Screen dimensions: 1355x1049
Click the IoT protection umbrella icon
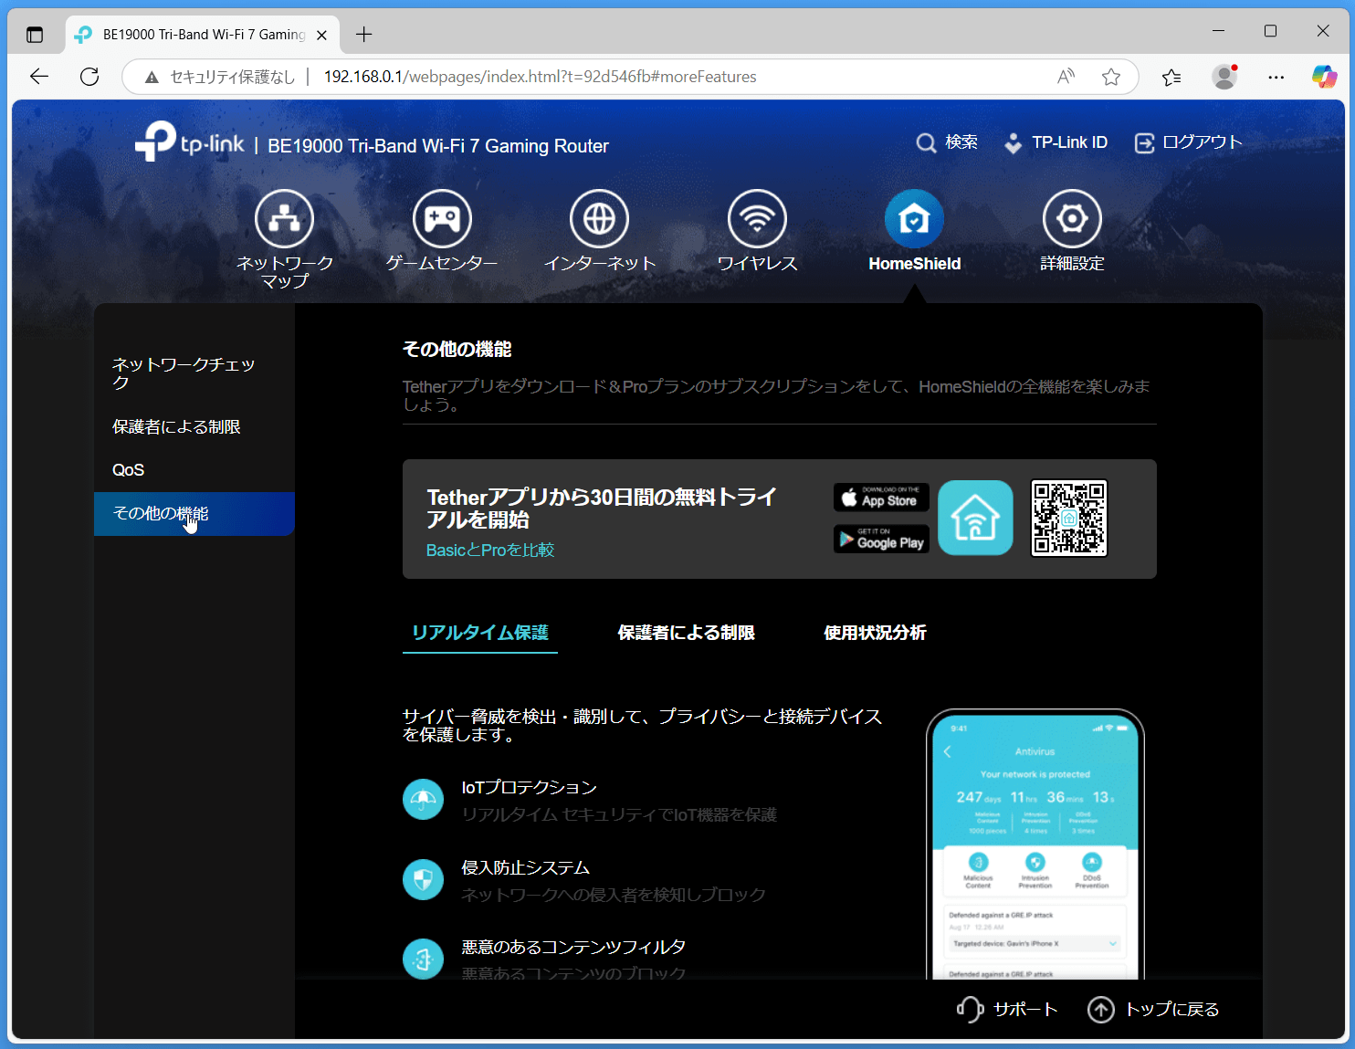coord(423,800)
